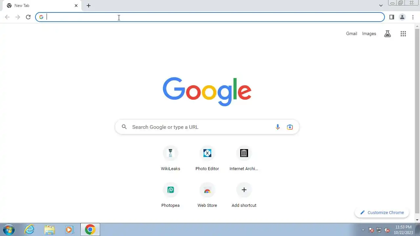Open the Web Store shortcut
Image resolution: width=420 pixels, height=236 pixels.
pyautogui.click(x=207, y=195)
